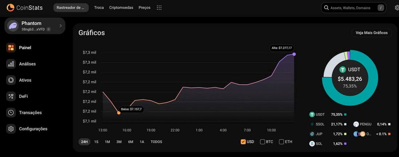Copy the Phantom wallet address
The height and width of the screenshot is (157, 399).
[x=48, y=29]
